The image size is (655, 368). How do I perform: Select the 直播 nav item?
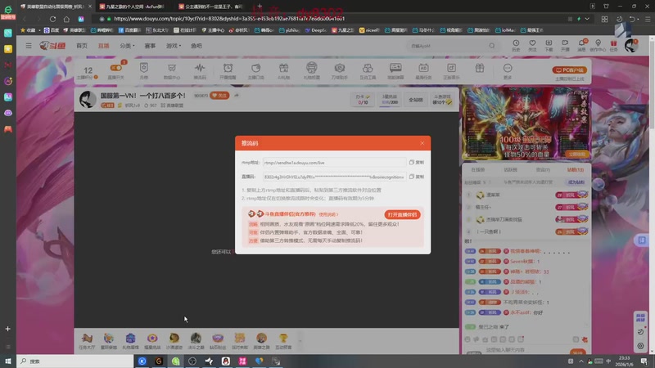point(104,46)
